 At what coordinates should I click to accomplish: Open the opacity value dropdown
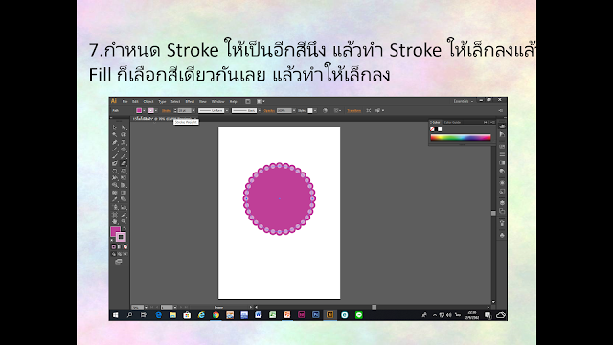pos(294,111)
